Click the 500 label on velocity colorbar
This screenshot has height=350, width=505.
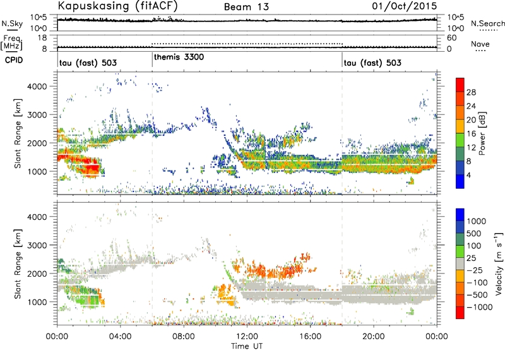tap(473, 233)
